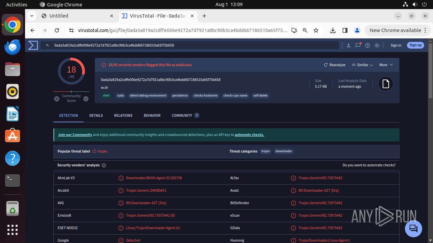This screenshot has width=433, height=243.
Task: Click the upload file icon
Action: 348,45
